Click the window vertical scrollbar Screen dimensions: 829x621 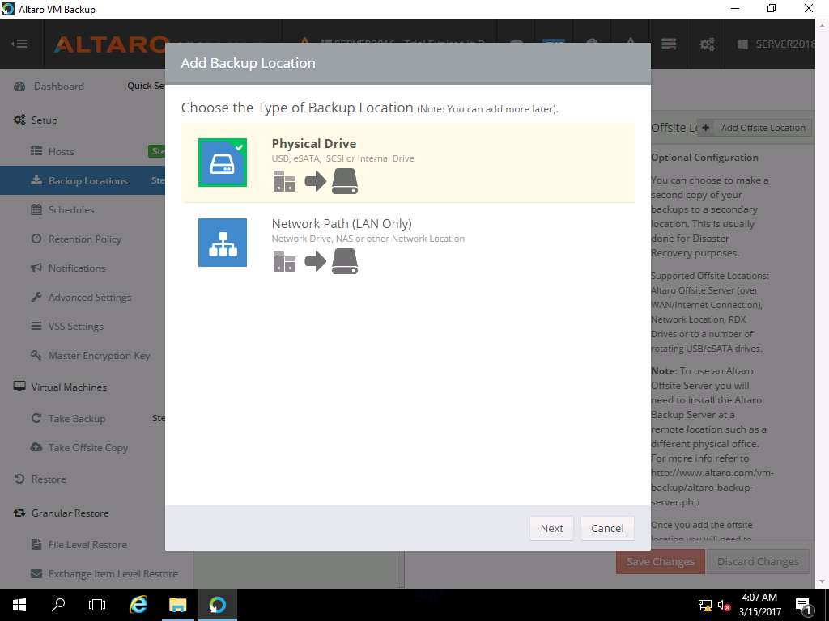point(823,302)
